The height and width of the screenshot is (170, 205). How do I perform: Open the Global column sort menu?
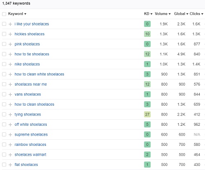click(x=181, y=14)
